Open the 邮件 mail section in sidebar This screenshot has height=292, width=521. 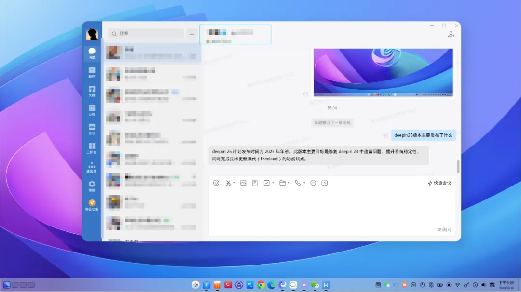click(92, 72)
